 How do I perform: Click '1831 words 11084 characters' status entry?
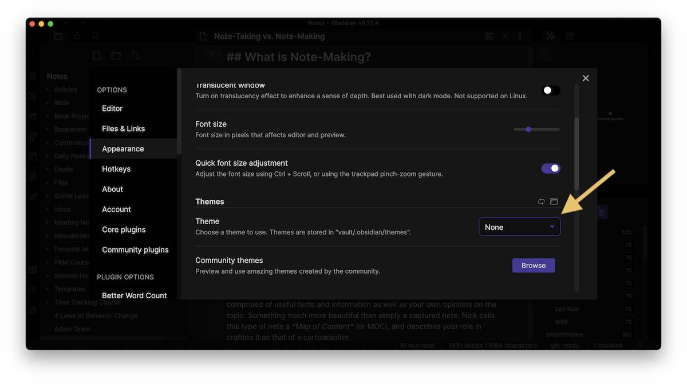(492, 346)
